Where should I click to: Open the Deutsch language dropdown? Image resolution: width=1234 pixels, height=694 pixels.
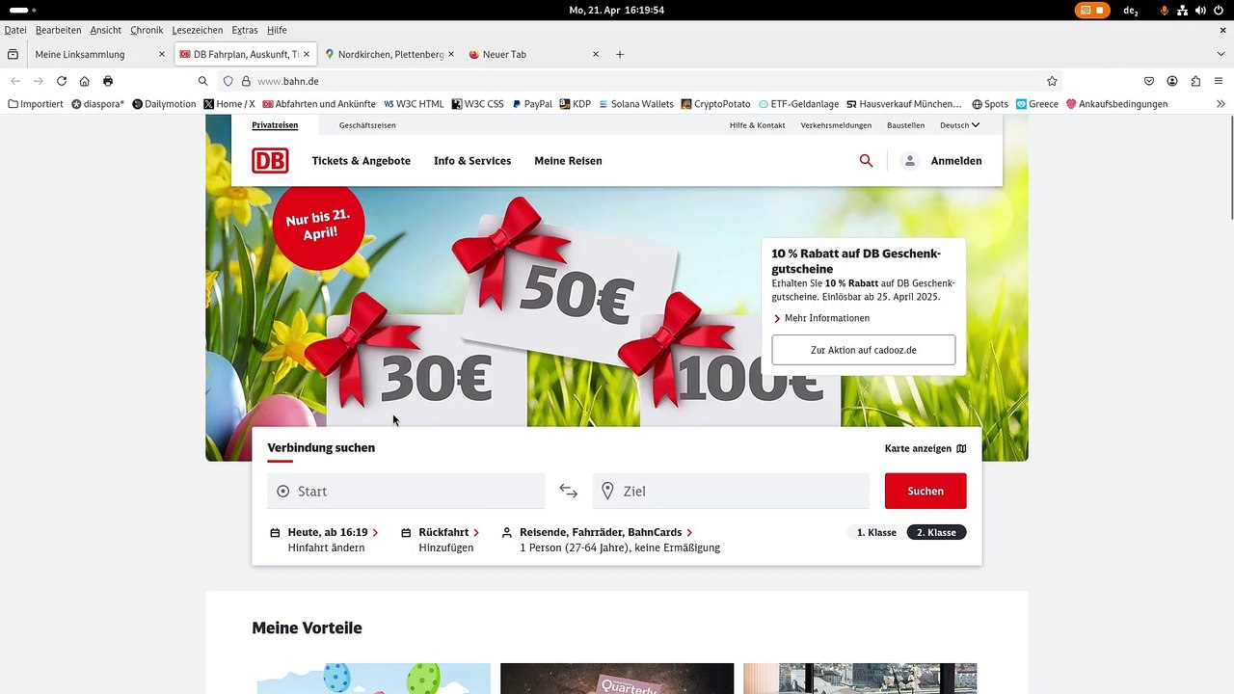pyautogui.click(x=959, y=125)
